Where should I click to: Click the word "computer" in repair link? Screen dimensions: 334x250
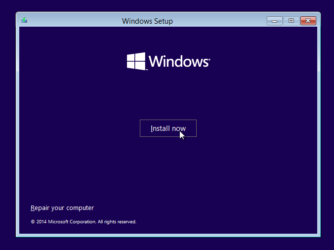tap(80, 208)
